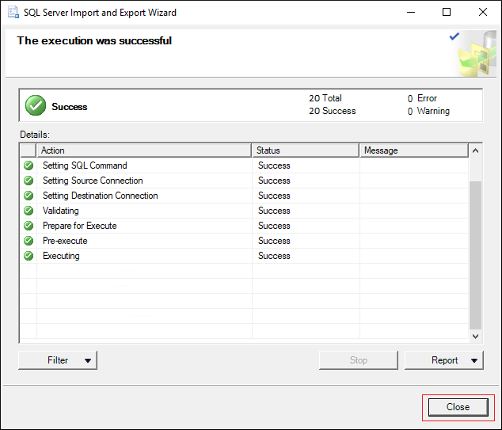502x430 pixels.
Task: Click the Message column header
Action: (x=414, y=150)
